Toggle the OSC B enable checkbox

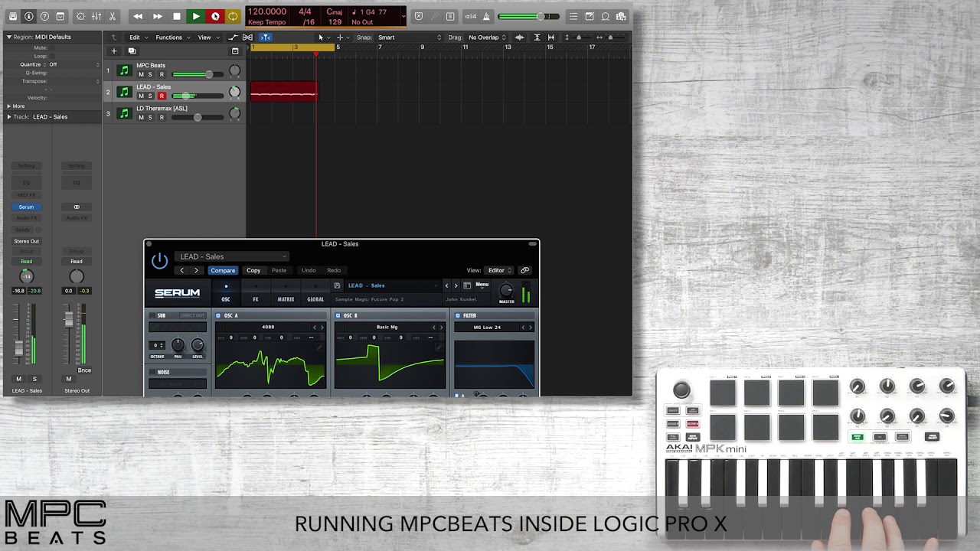click(338, 315)
